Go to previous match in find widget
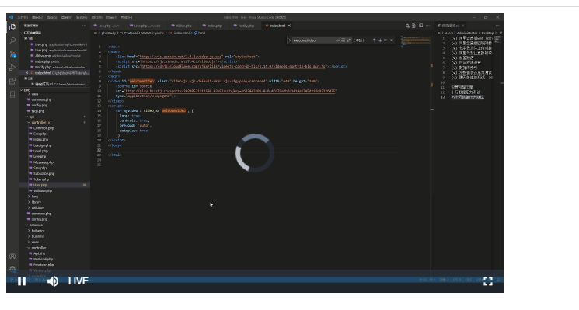579x310 pixels. [374, 40]
